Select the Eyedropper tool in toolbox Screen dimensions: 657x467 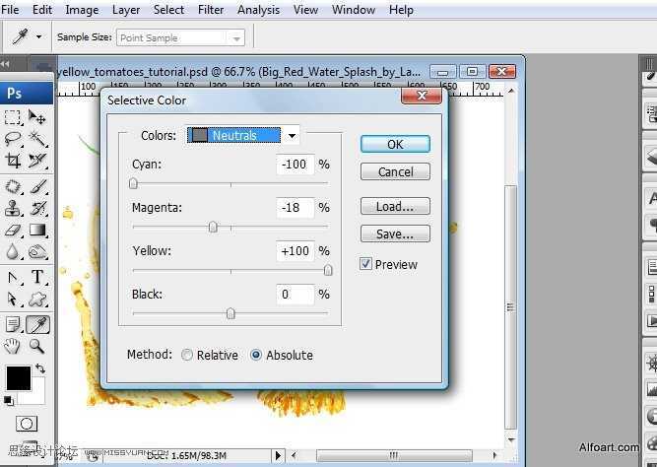pyautogui.click(x=38, y=324)
